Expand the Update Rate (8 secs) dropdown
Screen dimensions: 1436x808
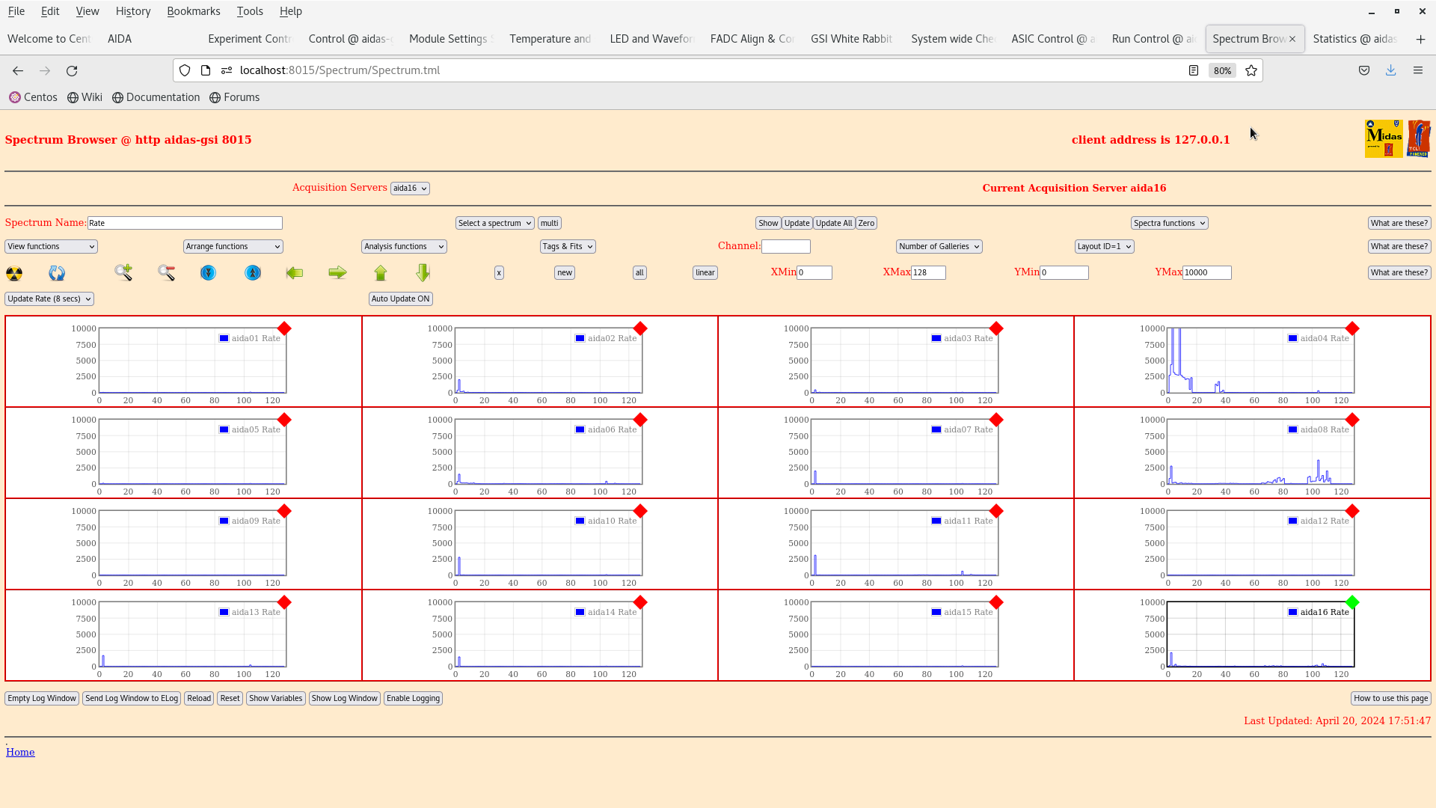click(x=49, y=299)
